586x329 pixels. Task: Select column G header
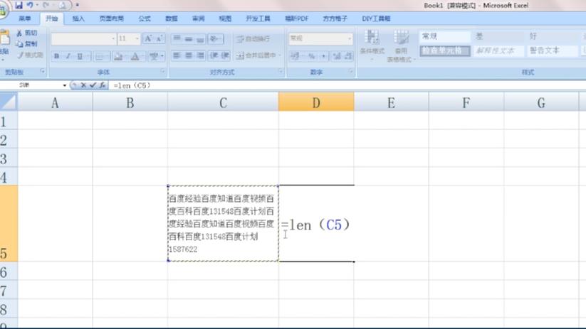click(x=541, y=102)
